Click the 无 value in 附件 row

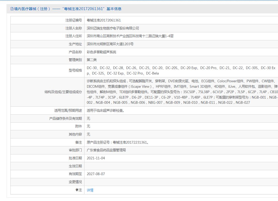point(88,126)
